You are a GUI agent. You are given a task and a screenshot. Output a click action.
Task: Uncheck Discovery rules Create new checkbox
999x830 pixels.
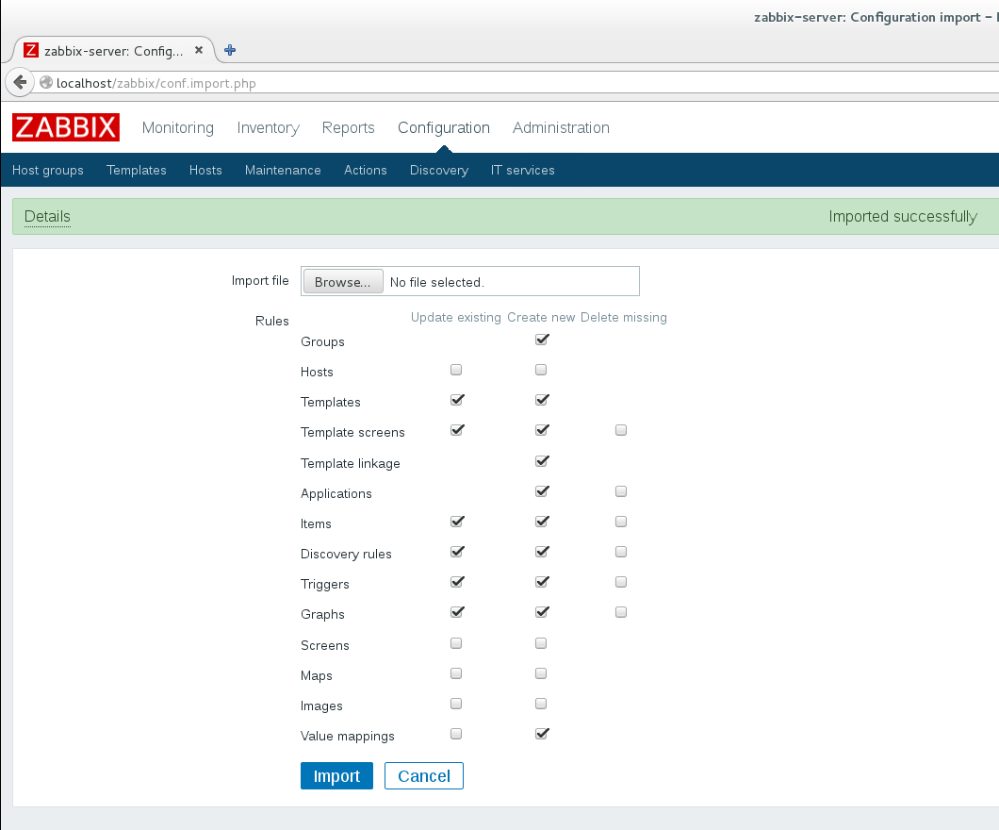pos(542,552)
